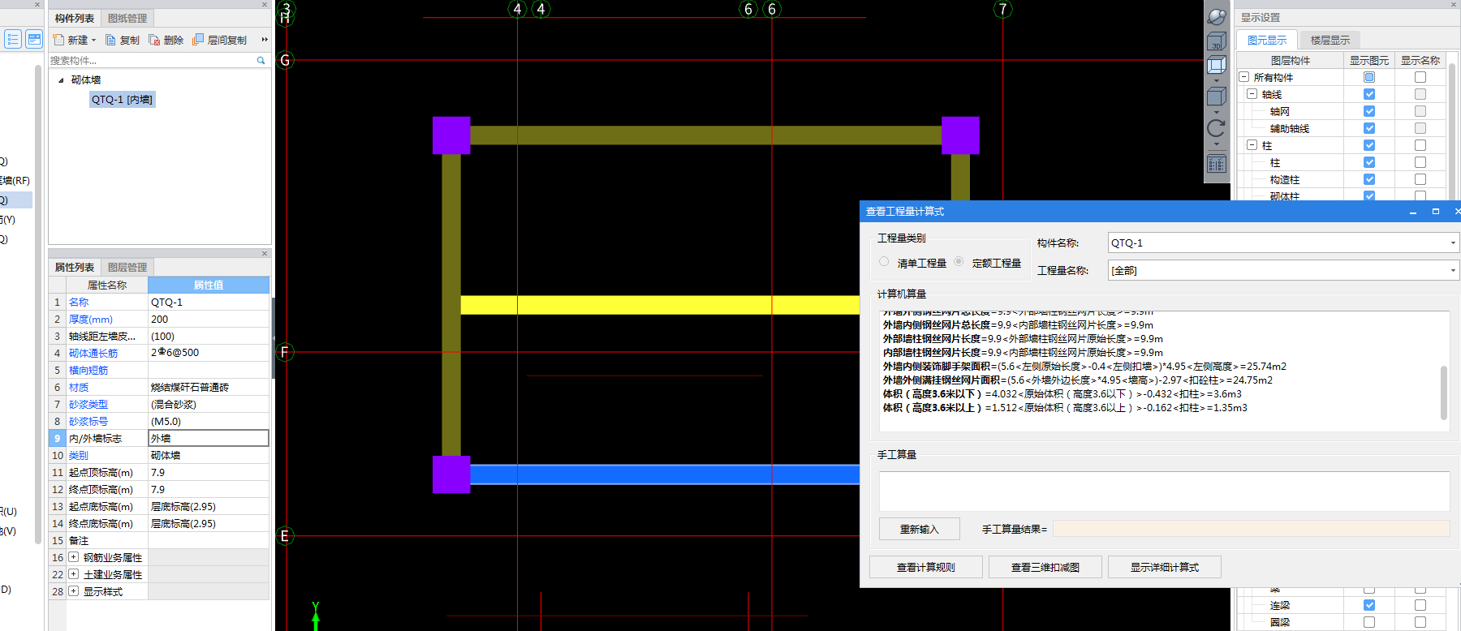Switch to the 属性列表 tab
Screen dimensions: 1461x631
point(75,268)
